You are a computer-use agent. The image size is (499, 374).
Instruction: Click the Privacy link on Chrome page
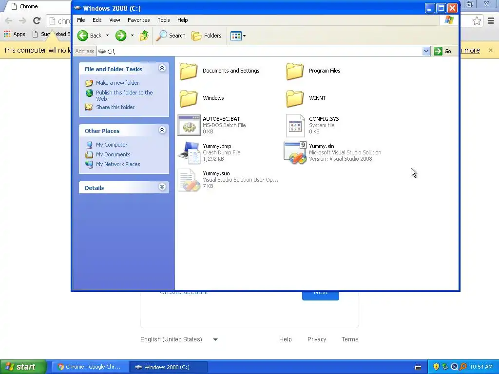tap(317, 339)
